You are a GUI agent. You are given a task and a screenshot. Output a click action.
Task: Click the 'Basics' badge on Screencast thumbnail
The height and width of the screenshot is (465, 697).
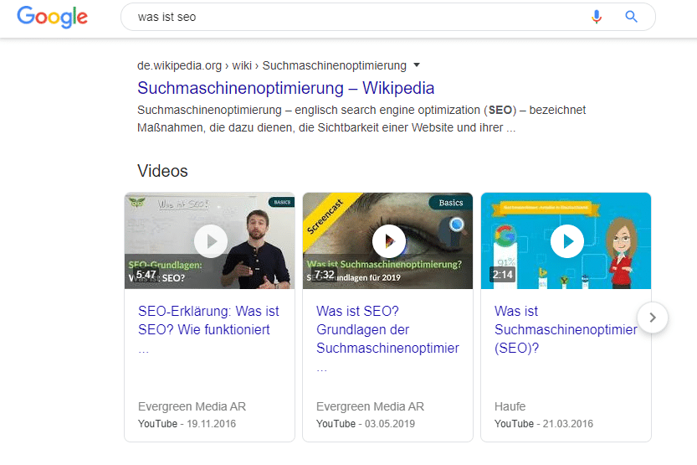point(451,203)
